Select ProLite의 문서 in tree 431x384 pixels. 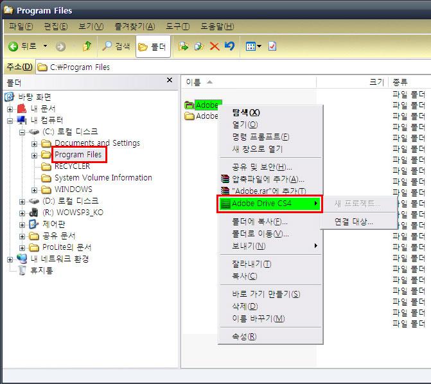point(67,247)
